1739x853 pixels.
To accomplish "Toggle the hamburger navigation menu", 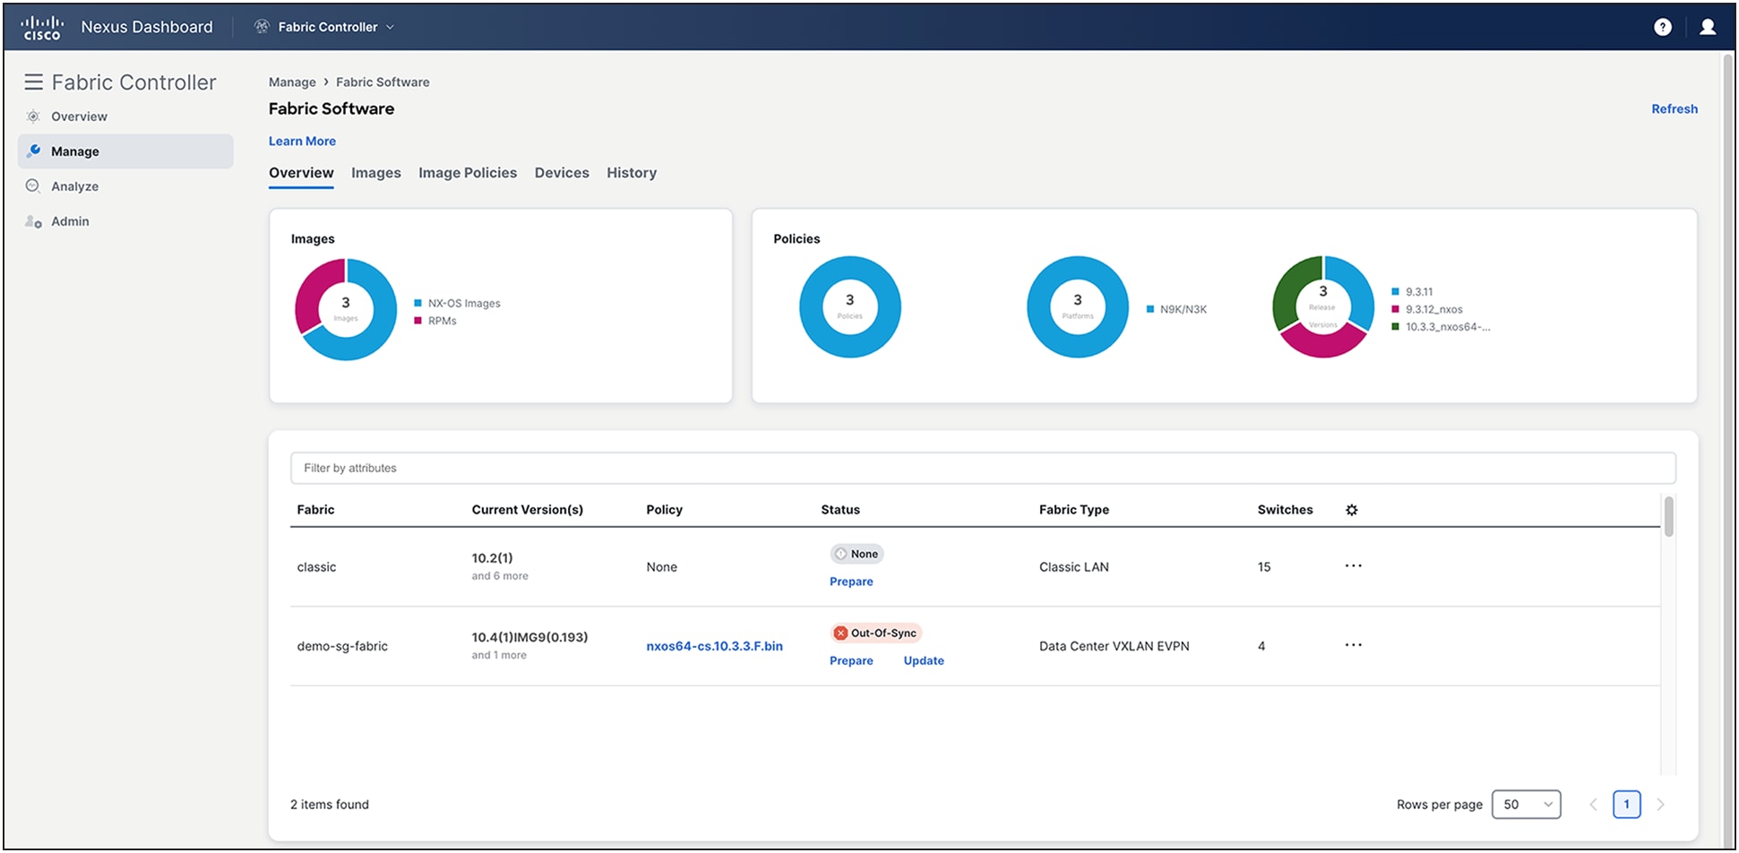I will pos(34,82).
